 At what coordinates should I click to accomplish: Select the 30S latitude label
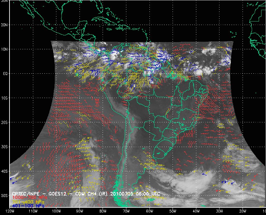pos(5,147)
